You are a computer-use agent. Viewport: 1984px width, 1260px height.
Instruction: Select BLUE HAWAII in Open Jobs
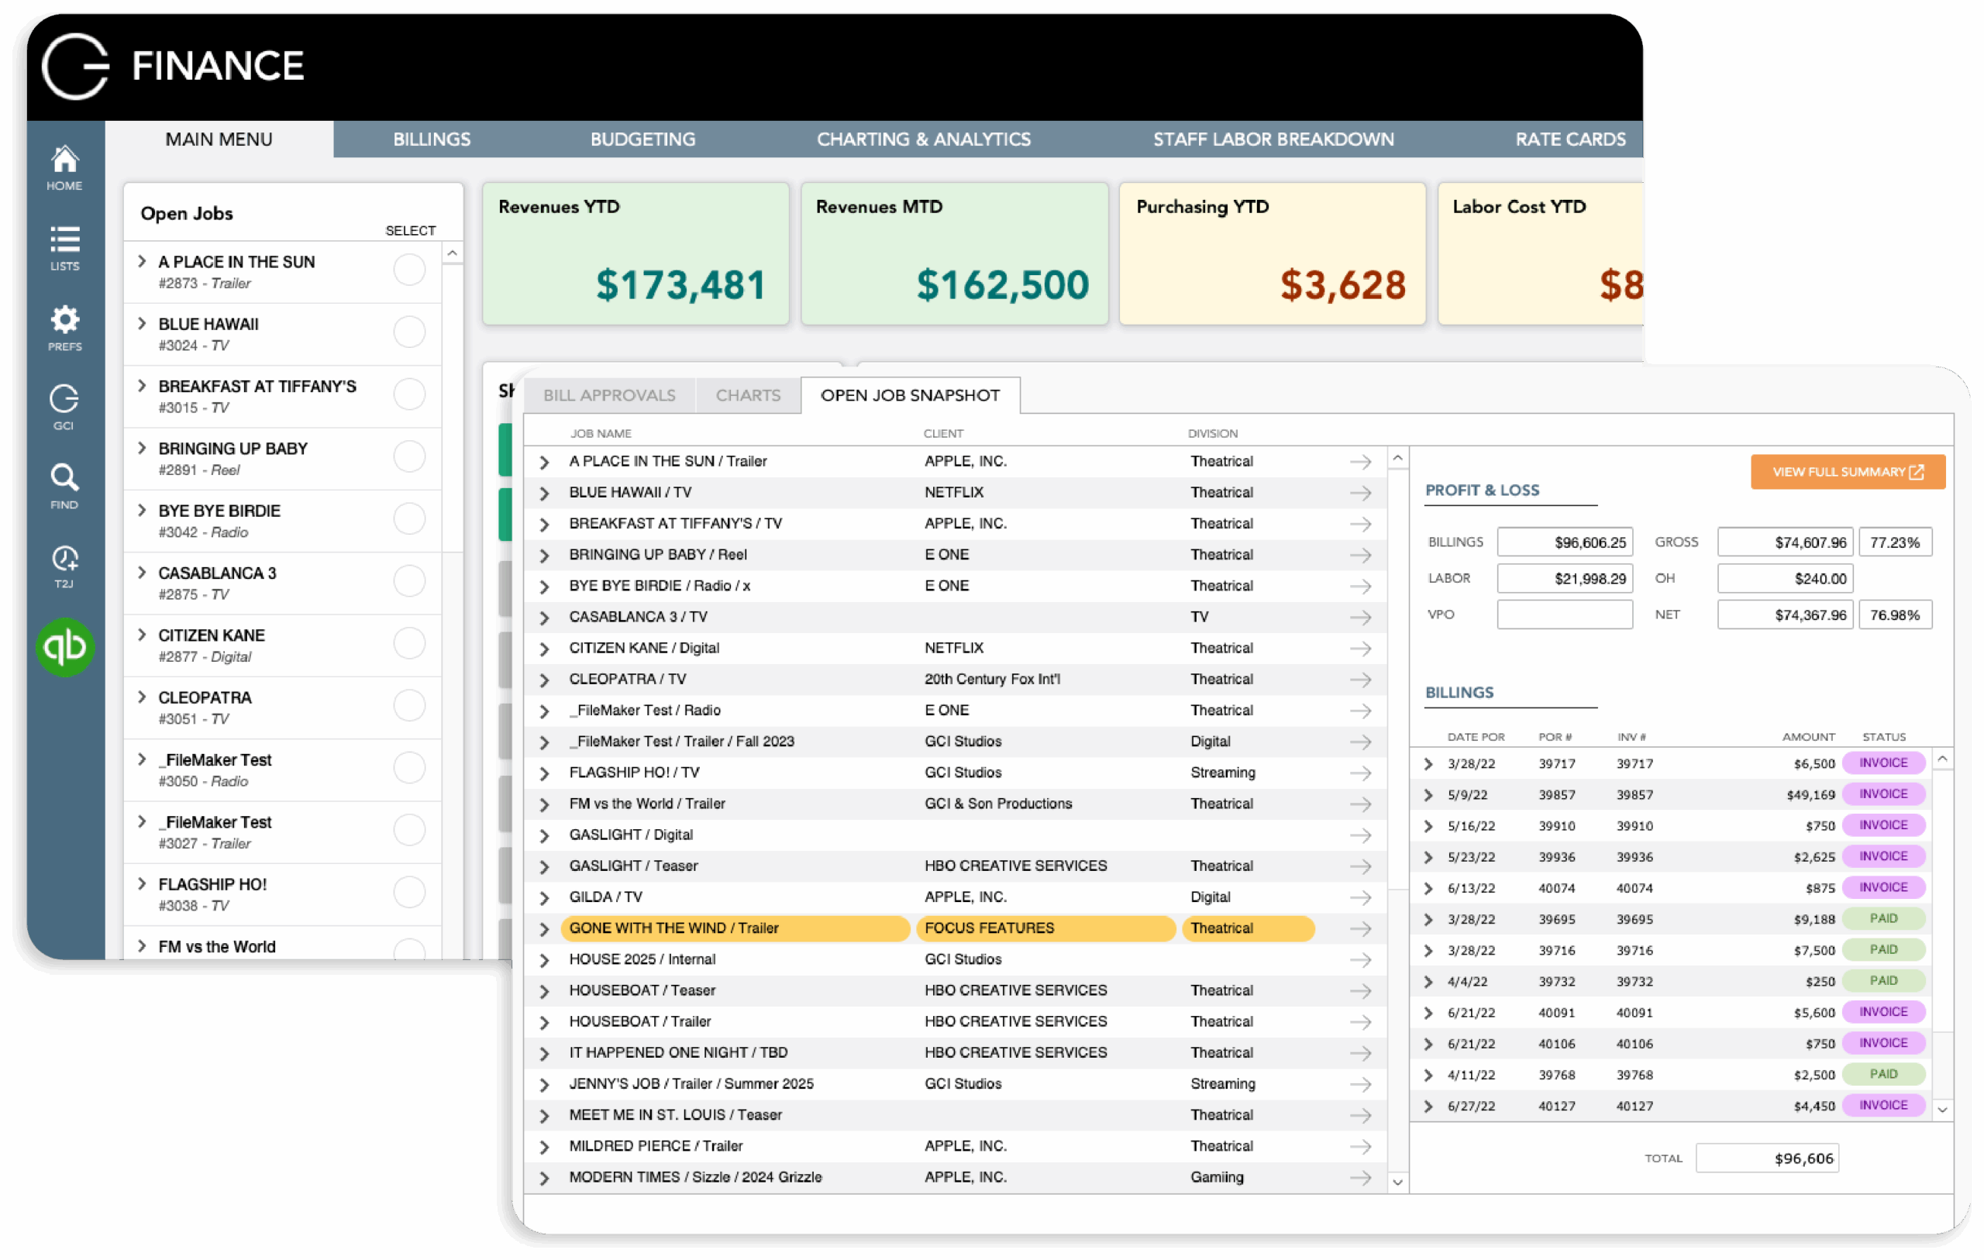(x=409, y=332)
